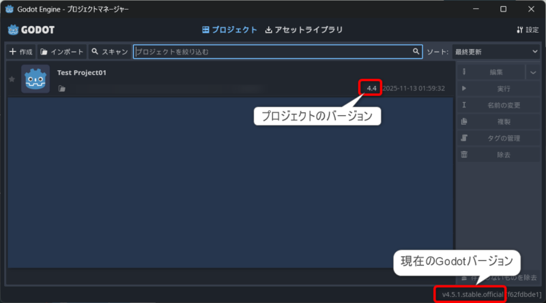
Task: Switch to the プロジェクト tab
Action: tap(230, 30)
